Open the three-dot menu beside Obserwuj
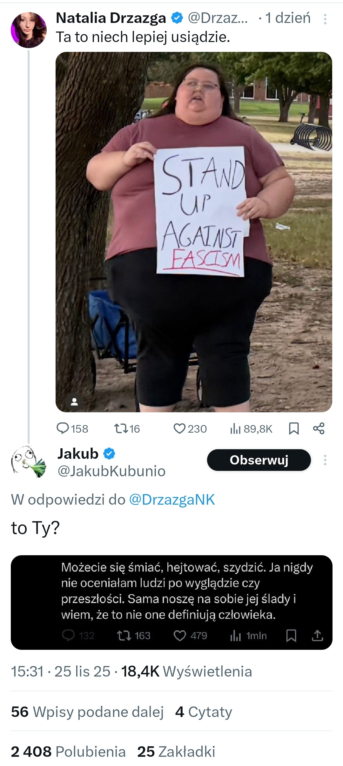 click(x=325, y=460)
